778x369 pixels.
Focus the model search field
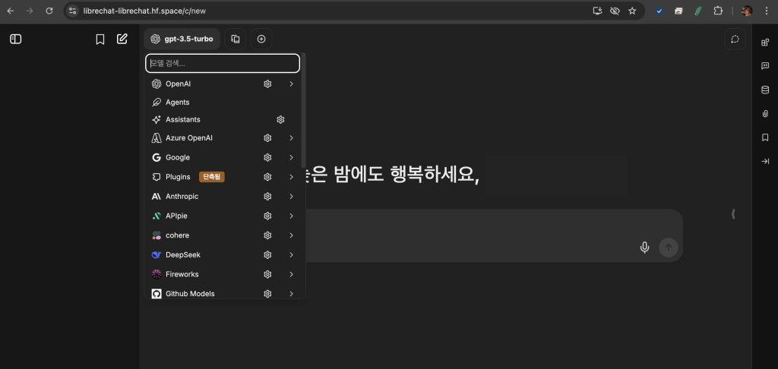(223, 64)
